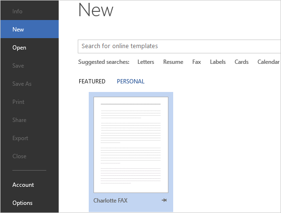Open the Charlotte FAX template thumbnail
This screenshot has height=213, width=281.
coord(131,145)
